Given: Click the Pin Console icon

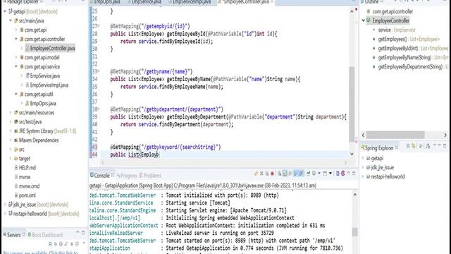Looking at the screenshot, I should point(308,174).
